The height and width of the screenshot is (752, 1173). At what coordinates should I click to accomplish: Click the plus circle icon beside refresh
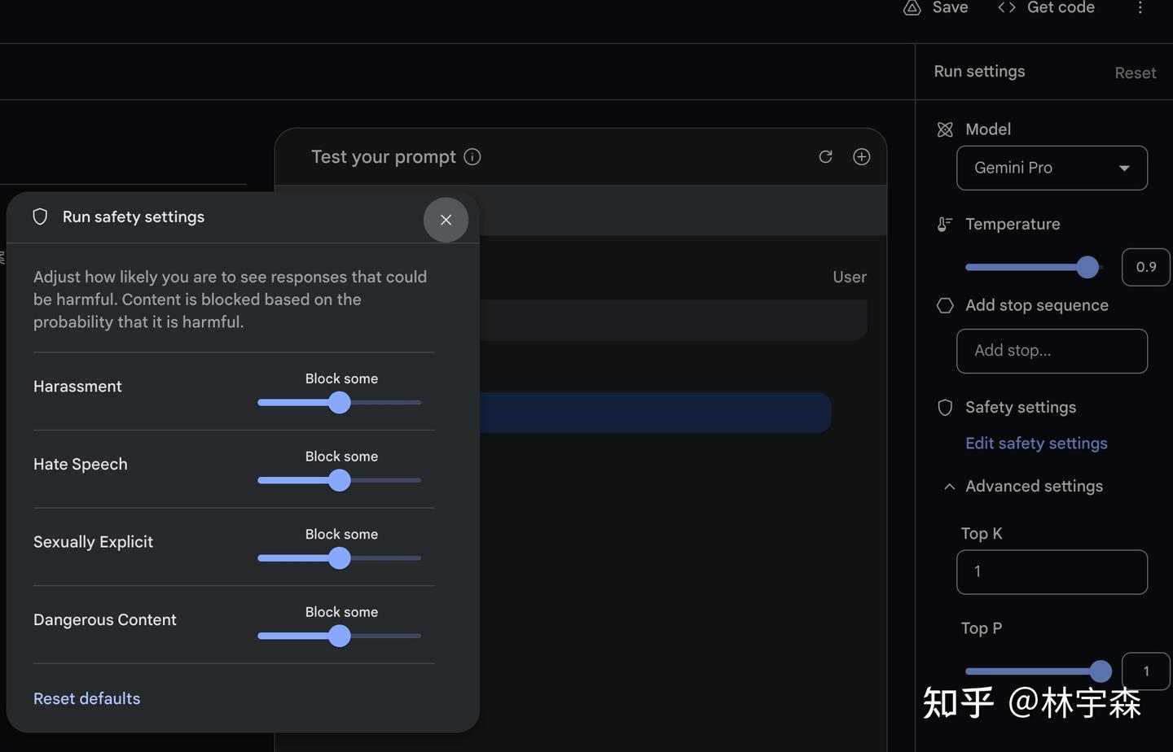861,156
